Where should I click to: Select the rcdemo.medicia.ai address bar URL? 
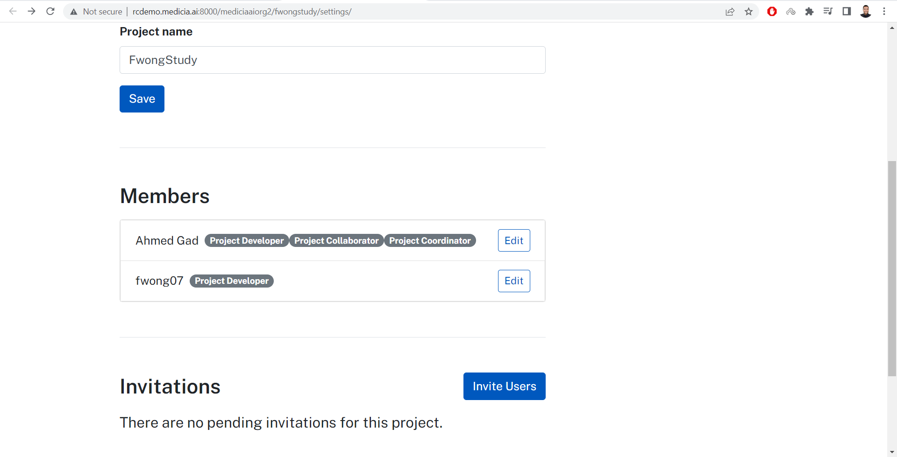242,12
